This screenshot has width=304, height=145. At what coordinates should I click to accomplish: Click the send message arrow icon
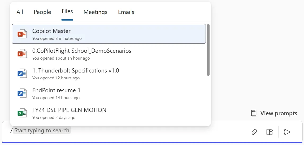pyautogui.click(x=287, y=132)
